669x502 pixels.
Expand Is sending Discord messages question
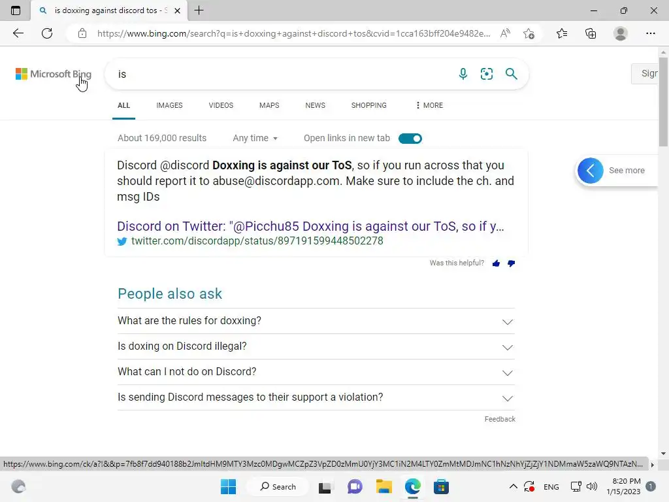[x=316, y=398]
